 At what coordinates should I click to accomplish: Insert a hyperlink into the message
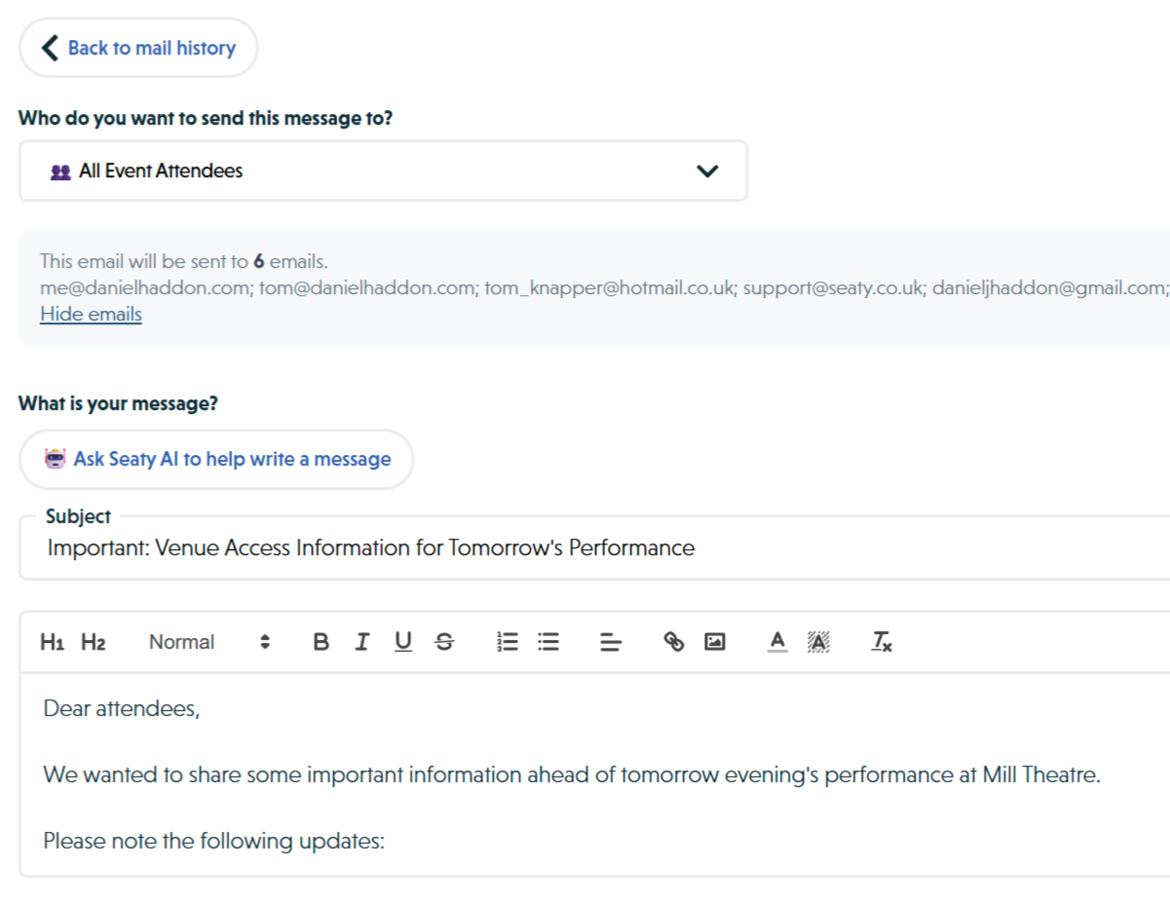tap(673, 641)
